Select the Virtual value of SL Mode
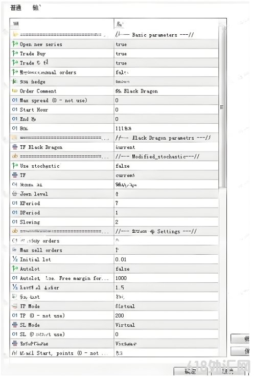 coord(125,325)
